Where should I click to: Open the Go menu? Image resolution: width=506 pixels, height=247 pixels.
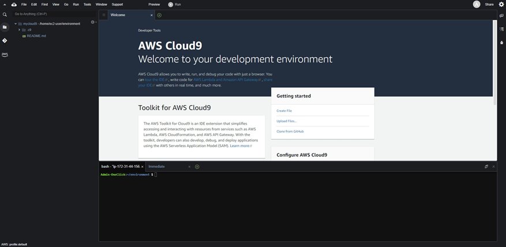pos(66,5)
